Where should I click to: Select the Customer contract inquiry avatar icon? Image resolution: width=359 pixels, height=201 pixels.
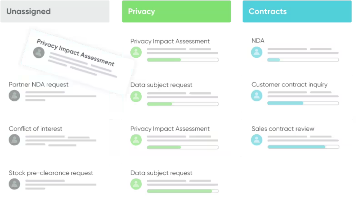coord(257,96)
